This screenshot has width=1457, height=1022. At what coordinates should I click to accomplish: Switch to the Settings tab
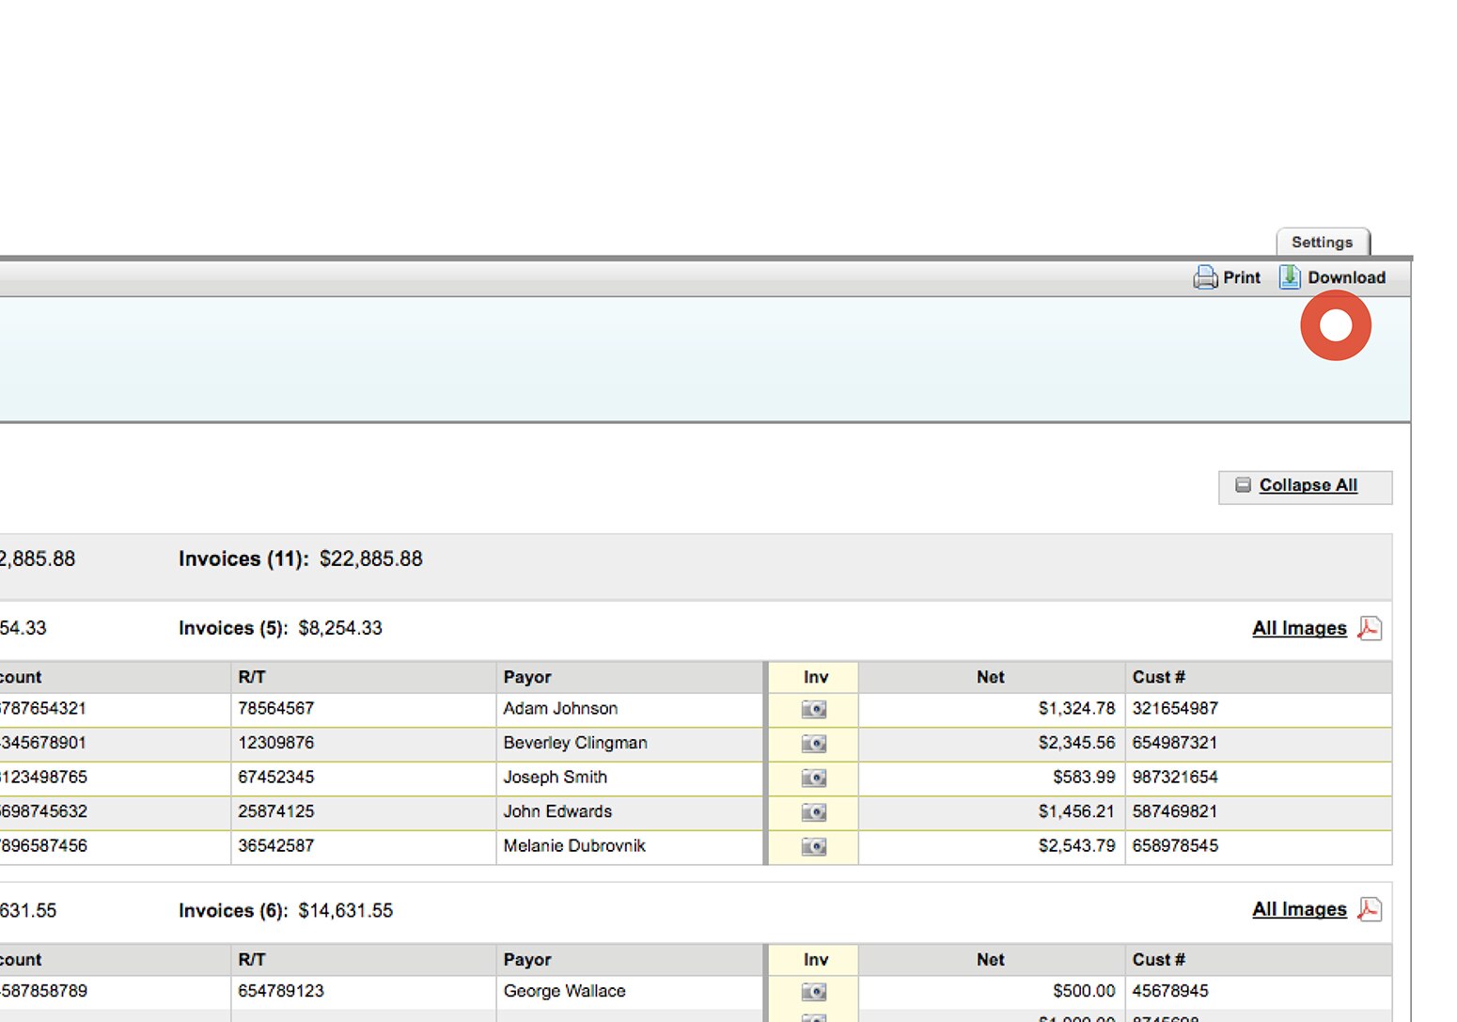tap(1323, 242)
